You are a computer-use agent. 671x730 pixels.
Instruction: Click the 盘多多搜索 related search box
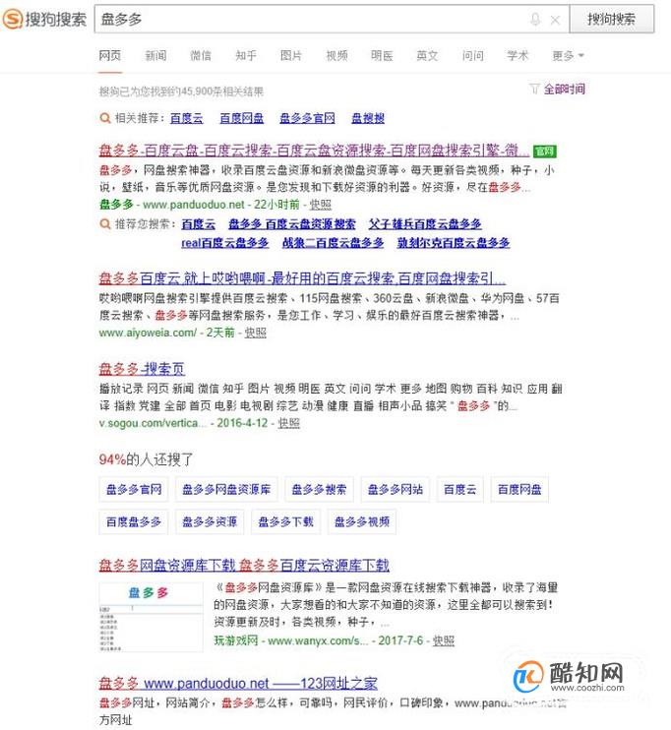(x=319, y=489)
